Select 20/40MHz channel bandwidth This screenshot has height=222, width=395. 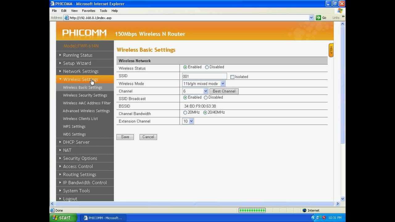(205, 113)
